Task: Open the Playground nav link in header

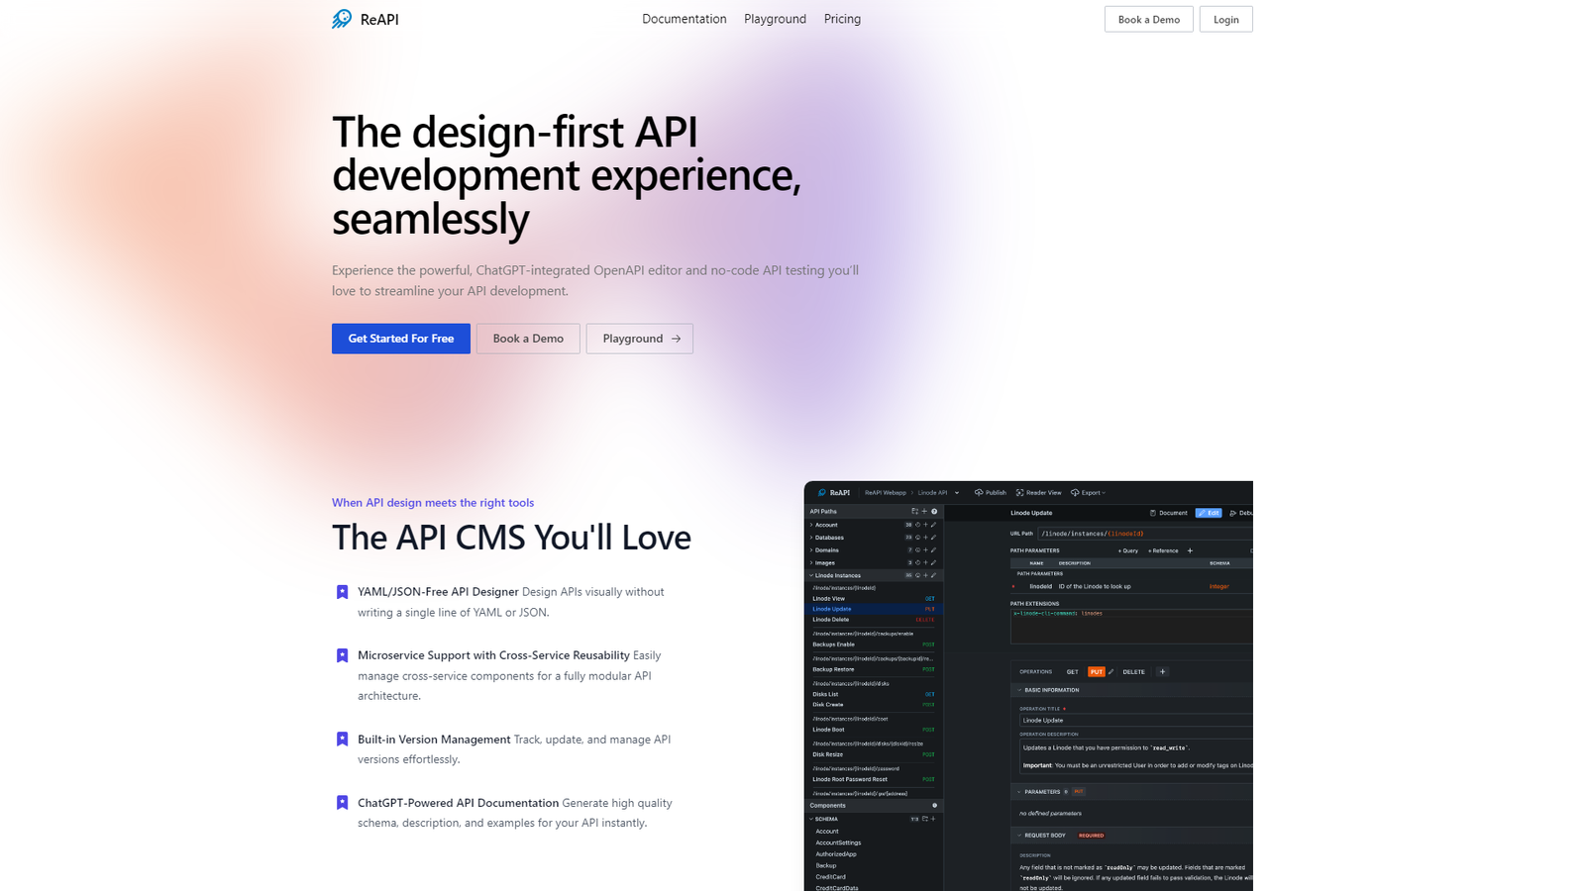Action: tap(775, 19)
